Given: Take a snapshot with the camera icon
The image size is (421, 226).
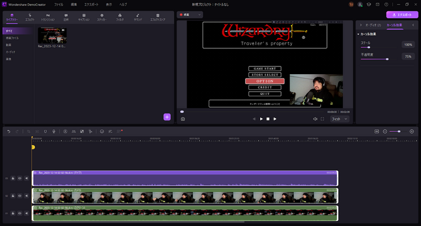Looking at the screenshot, I should click(183, 119).
